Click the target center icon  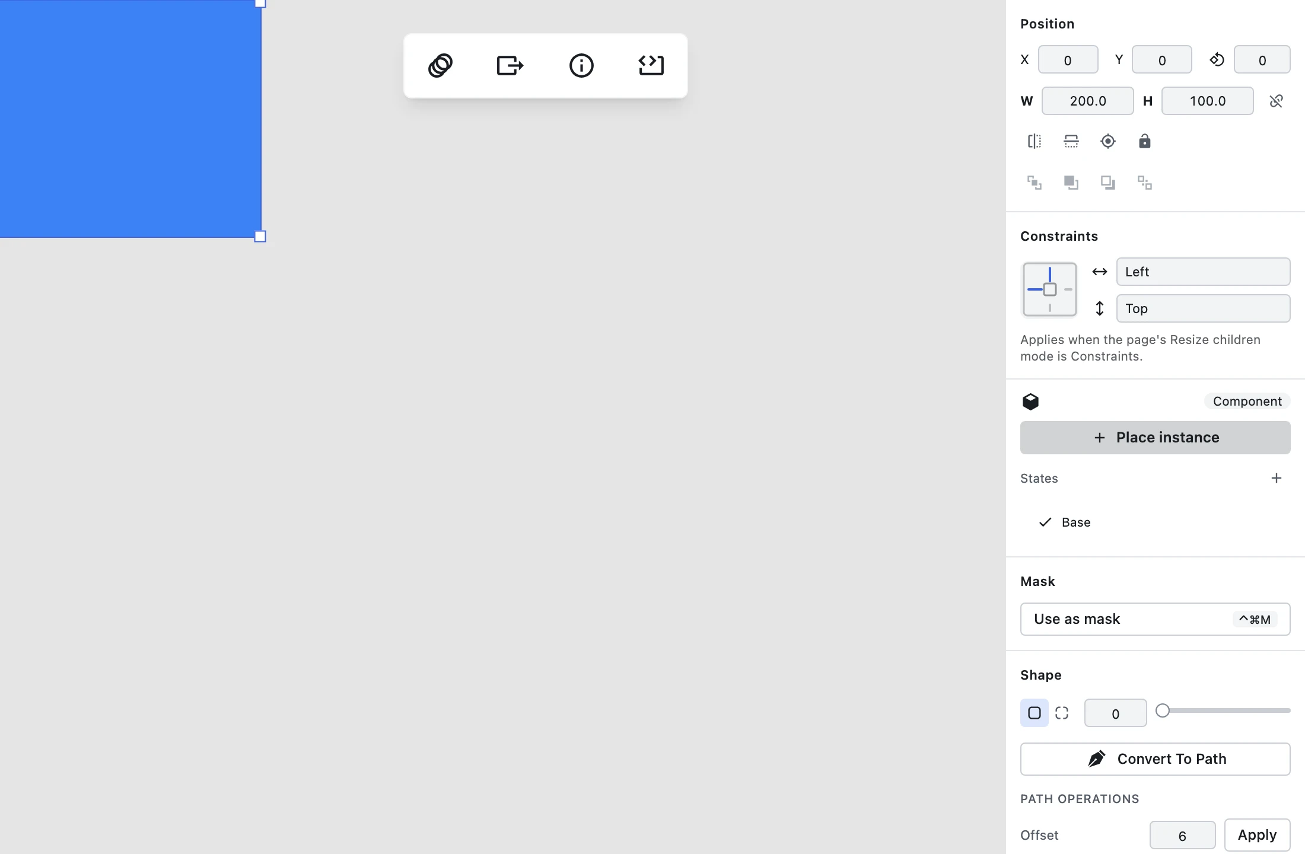pyautogui.click(x=1108, y=141)
